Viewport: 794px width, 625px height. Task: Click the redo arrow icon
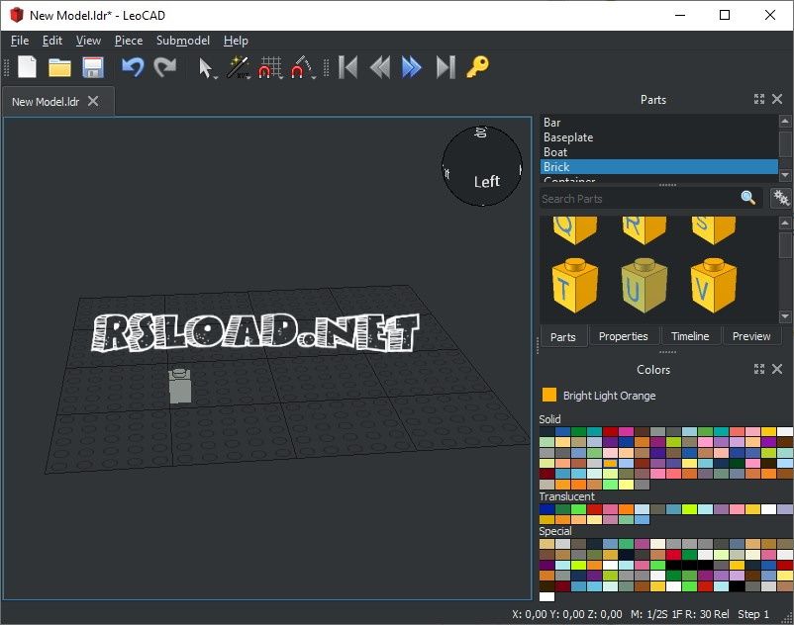[165, 67]
